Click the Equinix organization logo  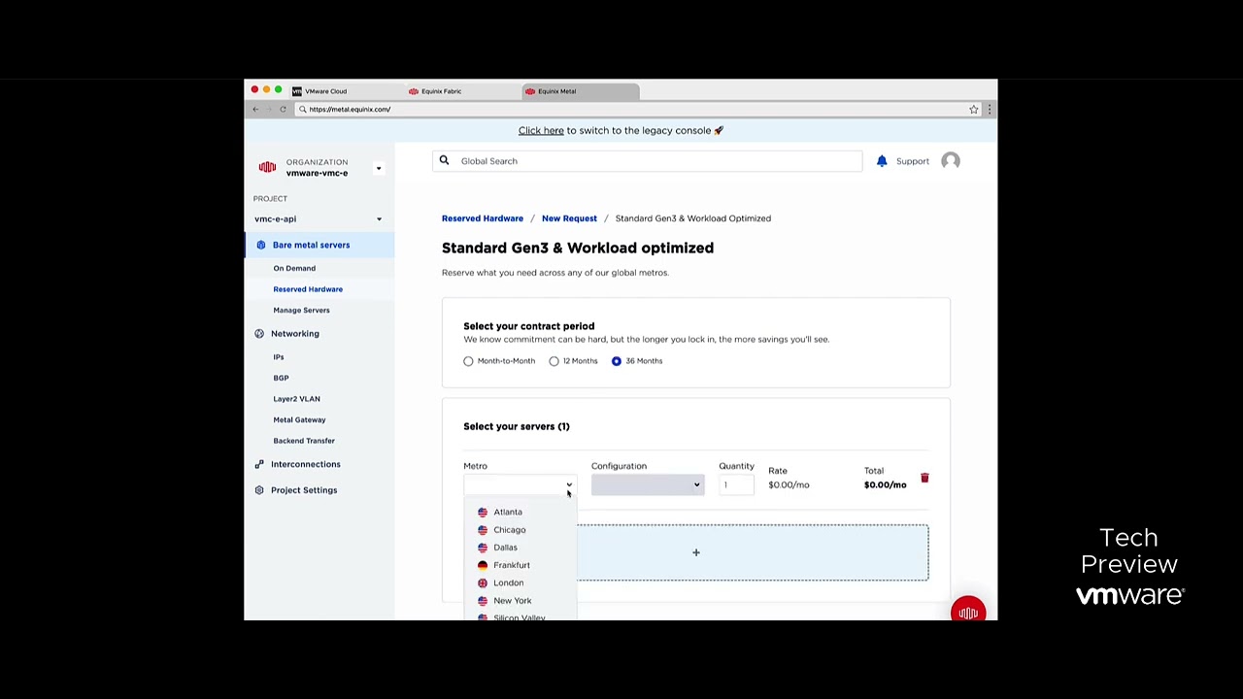pyautogui.click(x=267, y=168)
